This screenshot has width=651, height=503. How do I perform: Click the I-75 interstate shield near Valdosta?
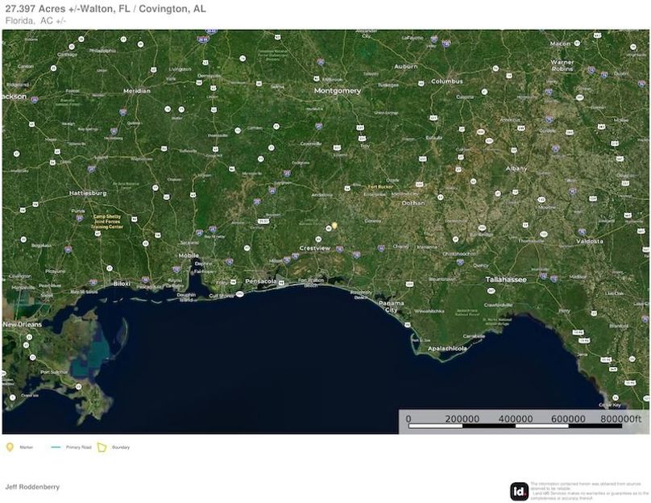coord(582,232)
